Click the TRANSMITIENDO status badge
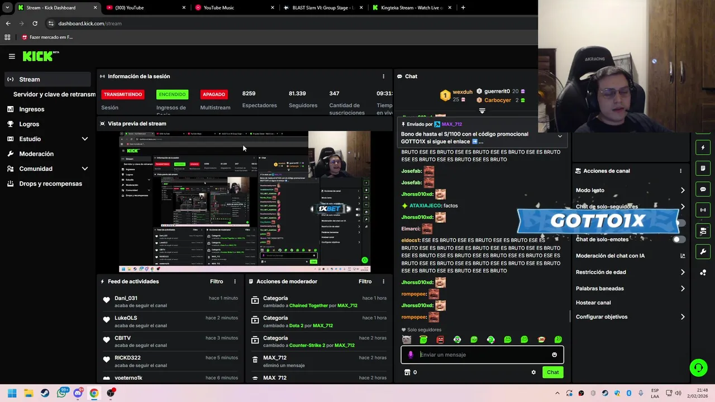The width and height of the screenshot is (715, 402). [x=123, y=94]
